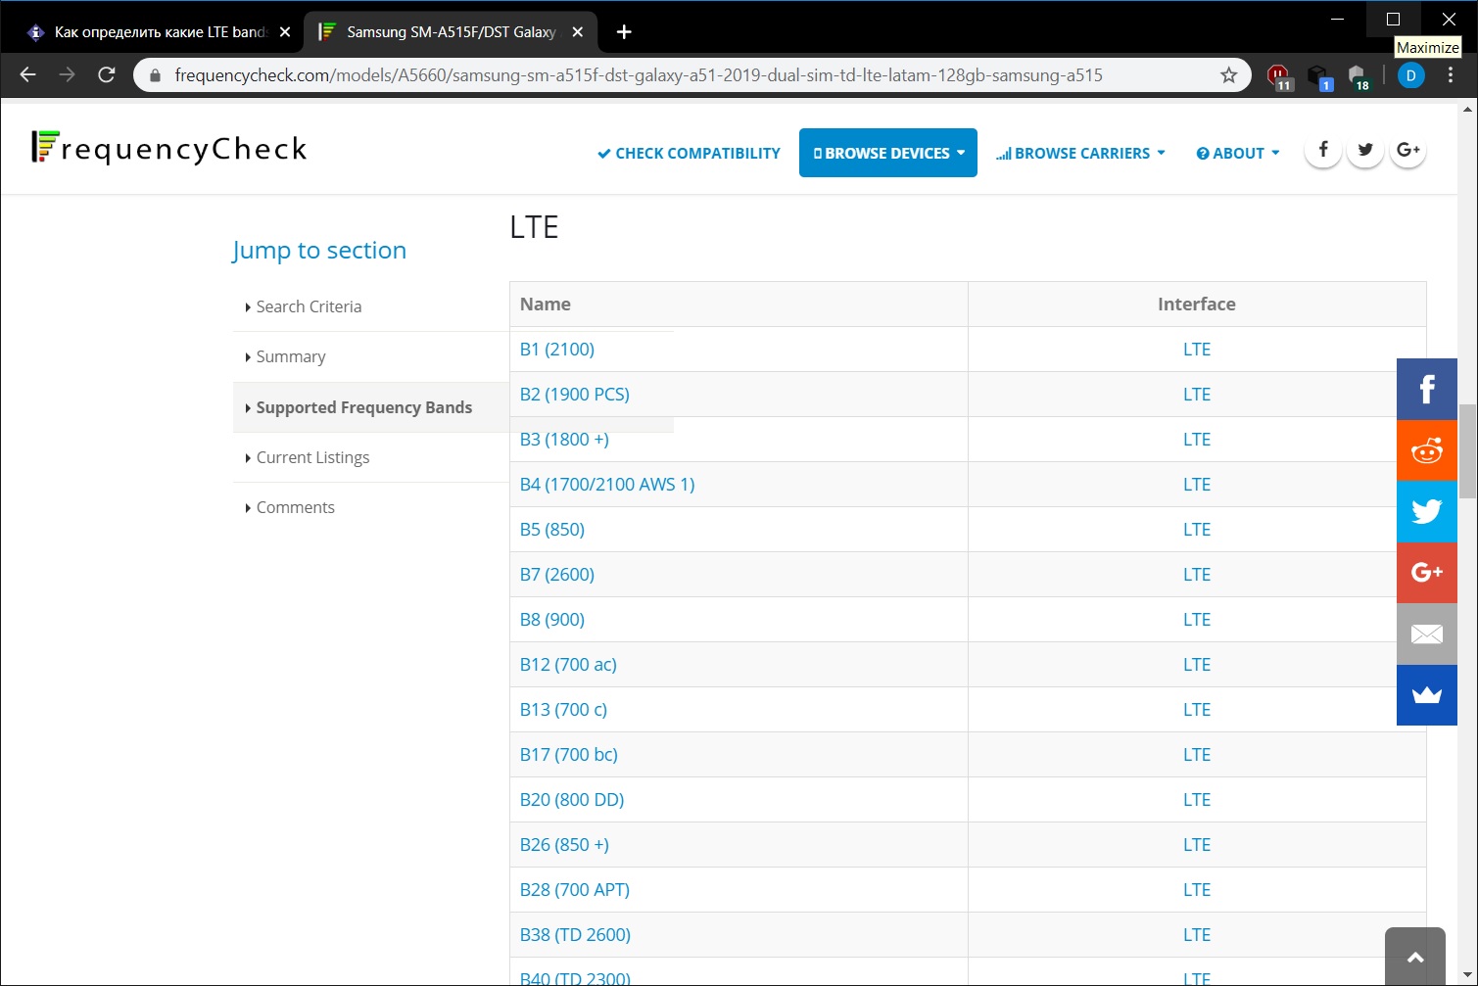This screenshot has height=986, width=1478.
Task: Close the Samsung SM-A515F tab
Action: (x=578, y=32)
